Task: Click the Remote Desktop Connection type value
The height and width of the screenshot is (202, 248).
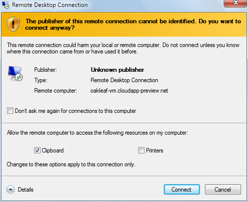Action: pyautogui.click(x=124, y=80)
